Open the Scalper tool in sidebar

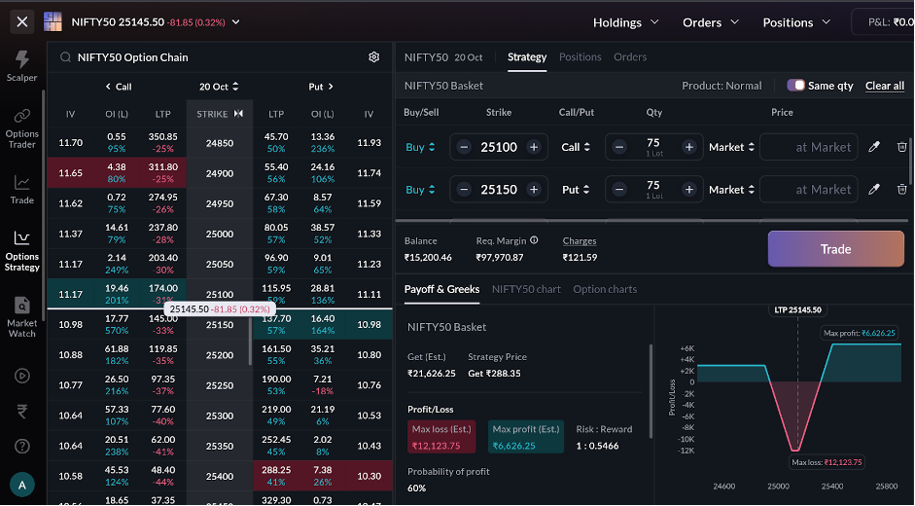coord(21,66)
